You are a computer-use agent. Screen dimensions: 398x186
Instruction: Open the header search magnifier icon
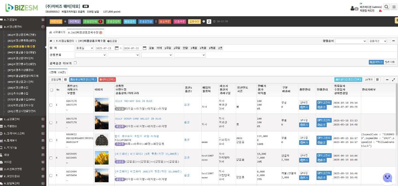coord(386,7)
